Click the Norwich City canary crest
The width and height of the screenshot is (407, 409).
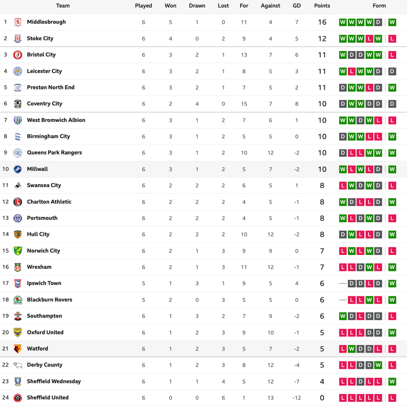[x=18, y=251]
